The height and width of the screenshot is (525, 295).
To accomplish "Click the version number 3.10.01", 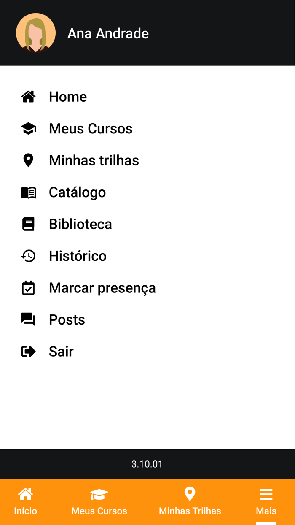I will pyautogui.click(x=147, y=464).
